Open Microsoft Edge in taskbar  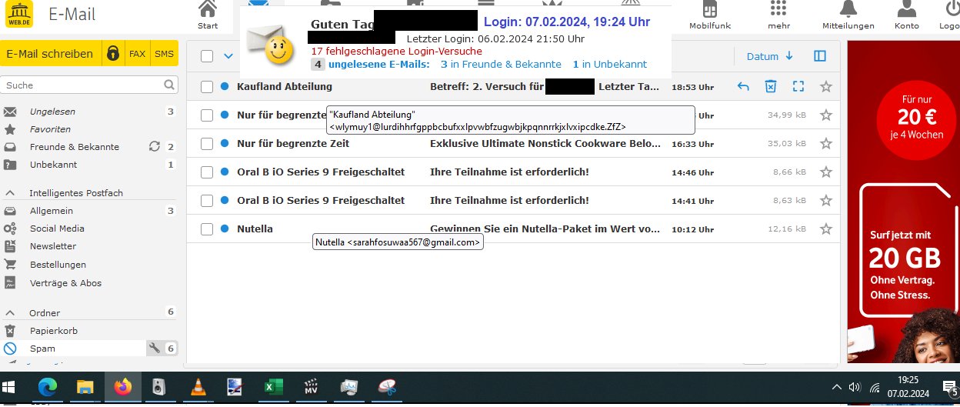click(x=48, y=387)
